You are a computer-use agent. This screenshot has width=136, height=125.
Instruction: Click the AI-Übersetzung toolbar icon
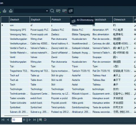point(71,11)
